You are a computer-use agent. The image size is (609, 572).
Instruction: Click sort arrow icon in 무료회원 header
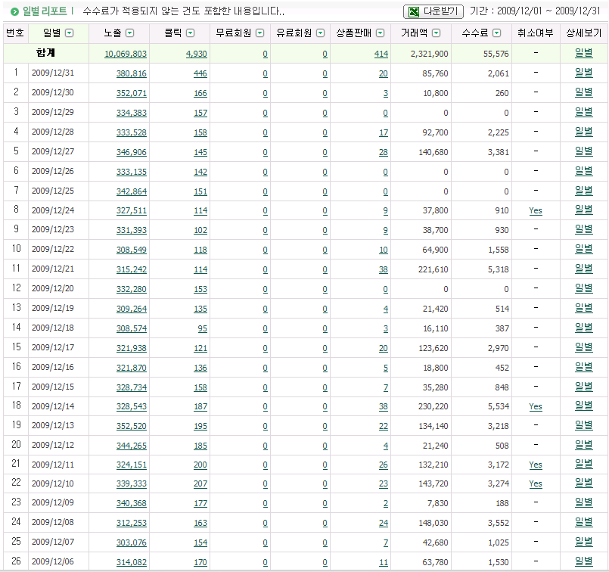[260, 33]
